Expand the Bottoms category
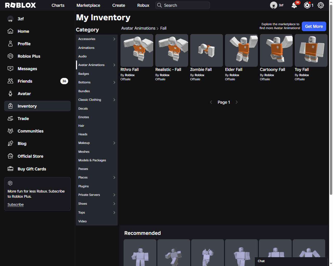The height and width of the screenshot is (266, 333). pos(114,82)
